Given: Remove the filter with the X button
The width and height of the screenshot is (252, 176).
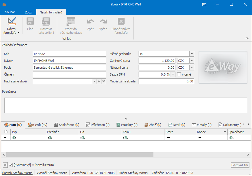Looking at the screenshot, I should click(5, 165).
